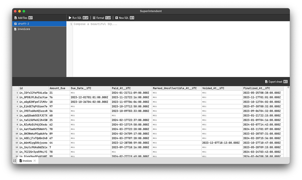This screenshot has height=180, width=302.
Task: Click the sheet icon on Export sheet
Action: [266, 81]
